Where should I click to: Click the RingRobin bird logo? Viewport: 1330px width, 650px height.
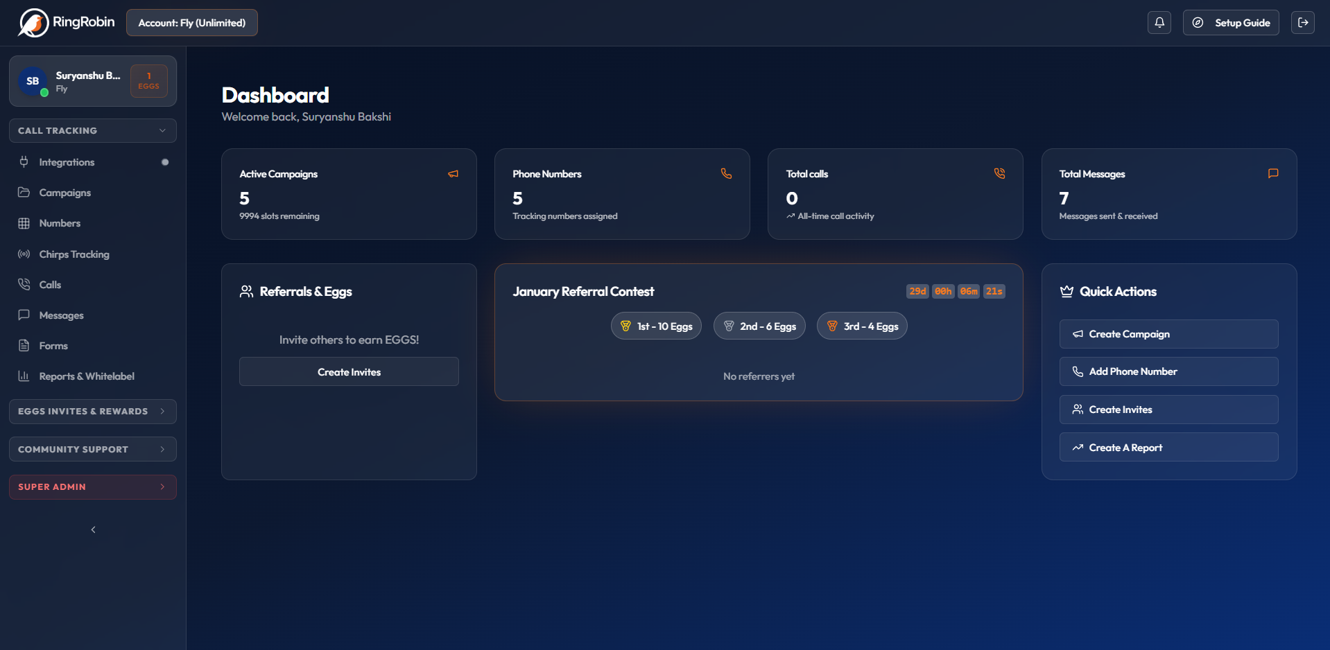pos(33,23)
